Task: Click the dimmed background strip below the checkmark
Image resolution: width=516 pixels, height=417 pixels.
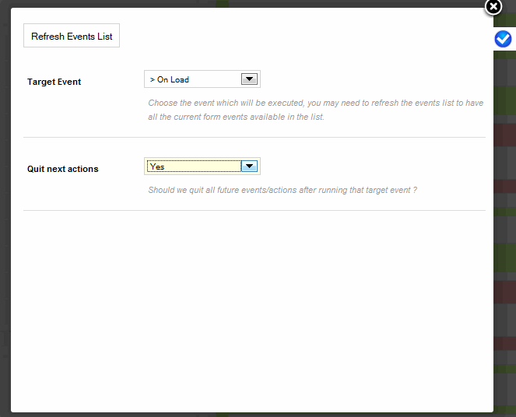Action: [505, 230]
